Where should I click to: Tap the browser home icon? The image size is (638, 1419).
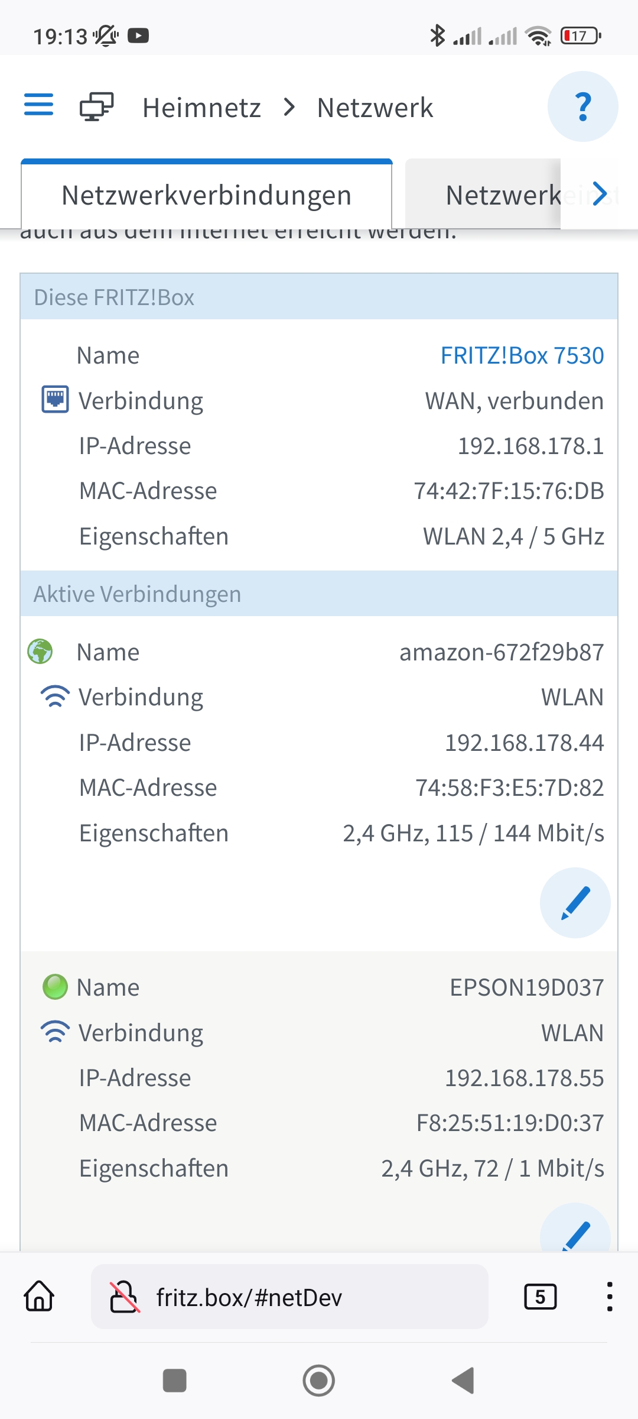click(39, 1296)
